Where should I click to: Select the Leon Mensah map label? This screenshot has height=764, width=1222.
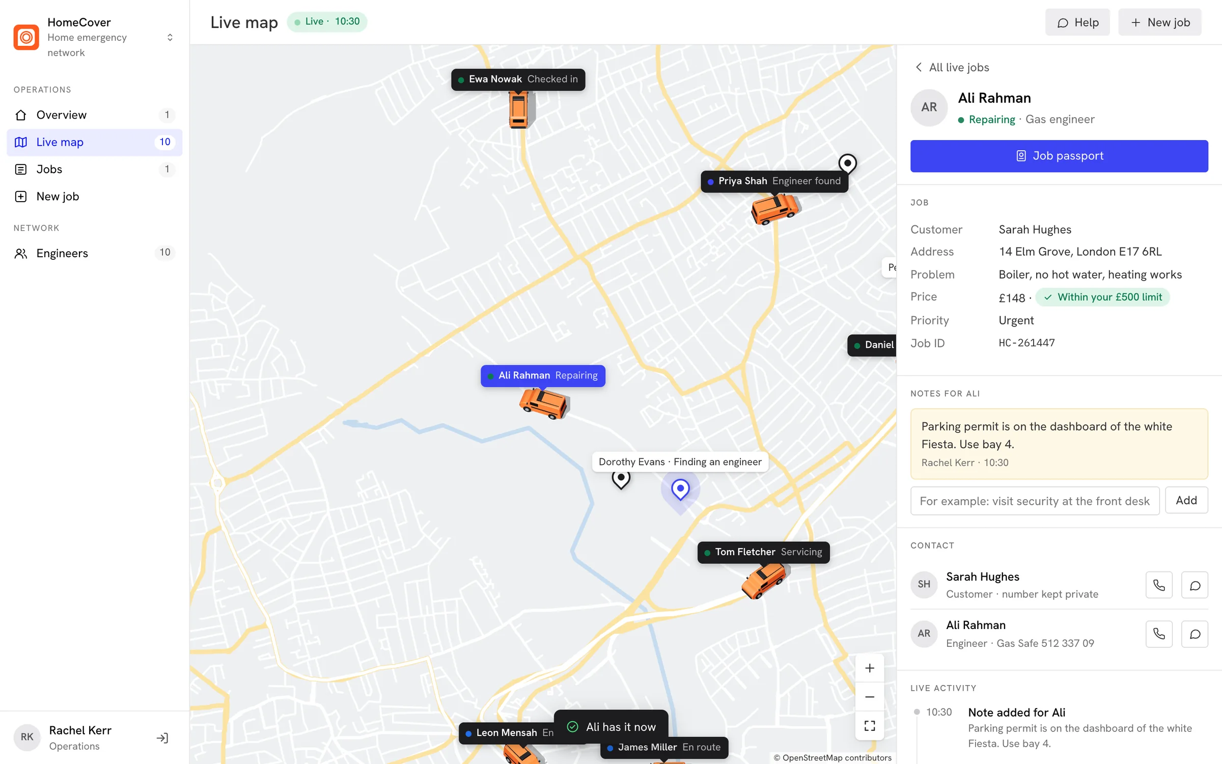[x=506, y=733]
